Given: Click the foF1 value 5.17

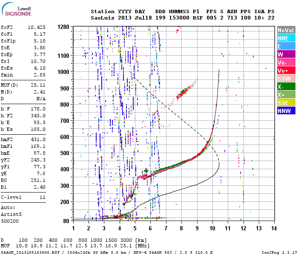Looking at the screenshot, I should [40, 34].
